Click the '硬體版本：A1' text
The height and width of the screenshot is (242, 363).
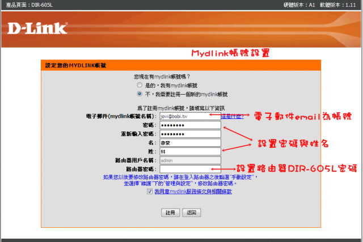click(x=299, y=5)
